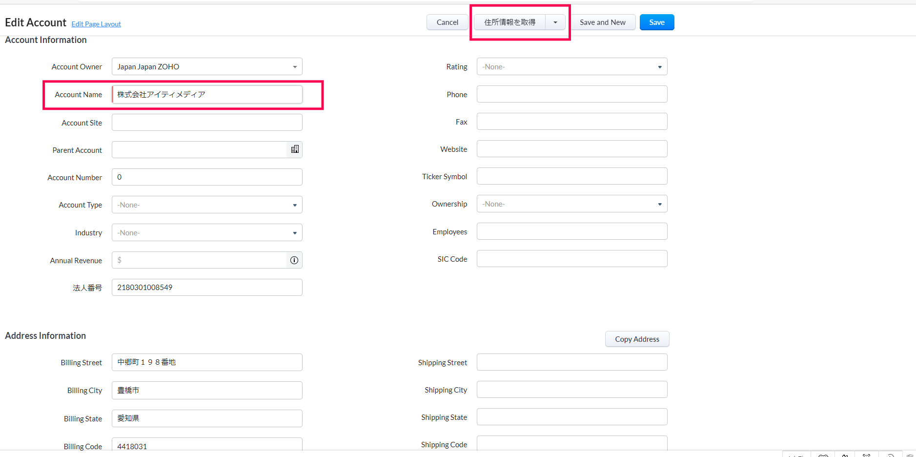
Task: Open the Ownership dropdown
Action: point(571,204)
